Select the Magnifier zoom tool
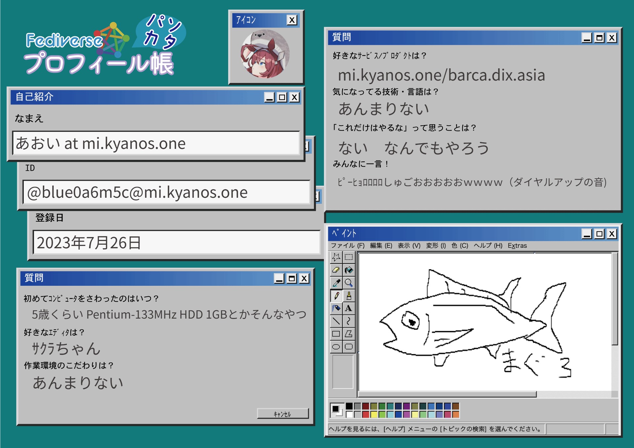 tap(349, 283)
